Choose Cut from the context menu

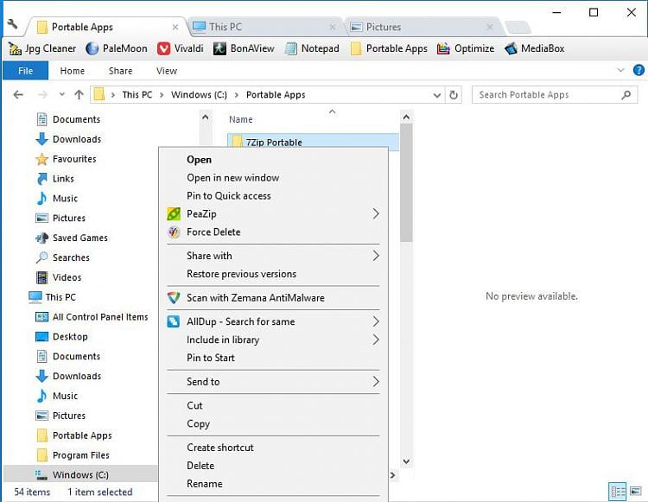point(273,406)
